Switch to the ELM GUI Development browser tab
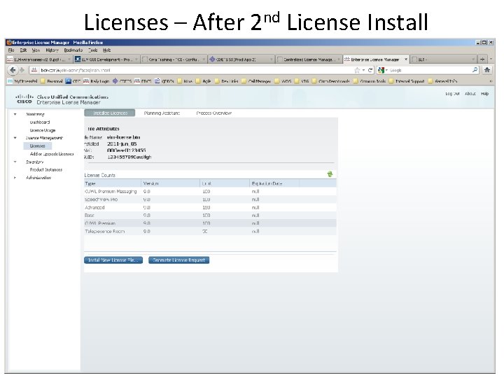This screenshot has width=504, height=378. (106, 59)
